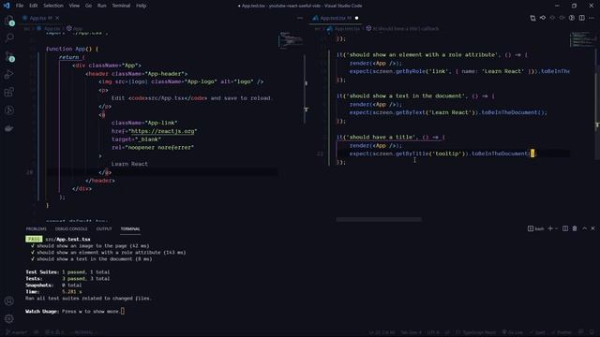The height and width of the screenshot is (337, 600).
Task: Click PASS badge in terminal output
Action: click(34, 240)
